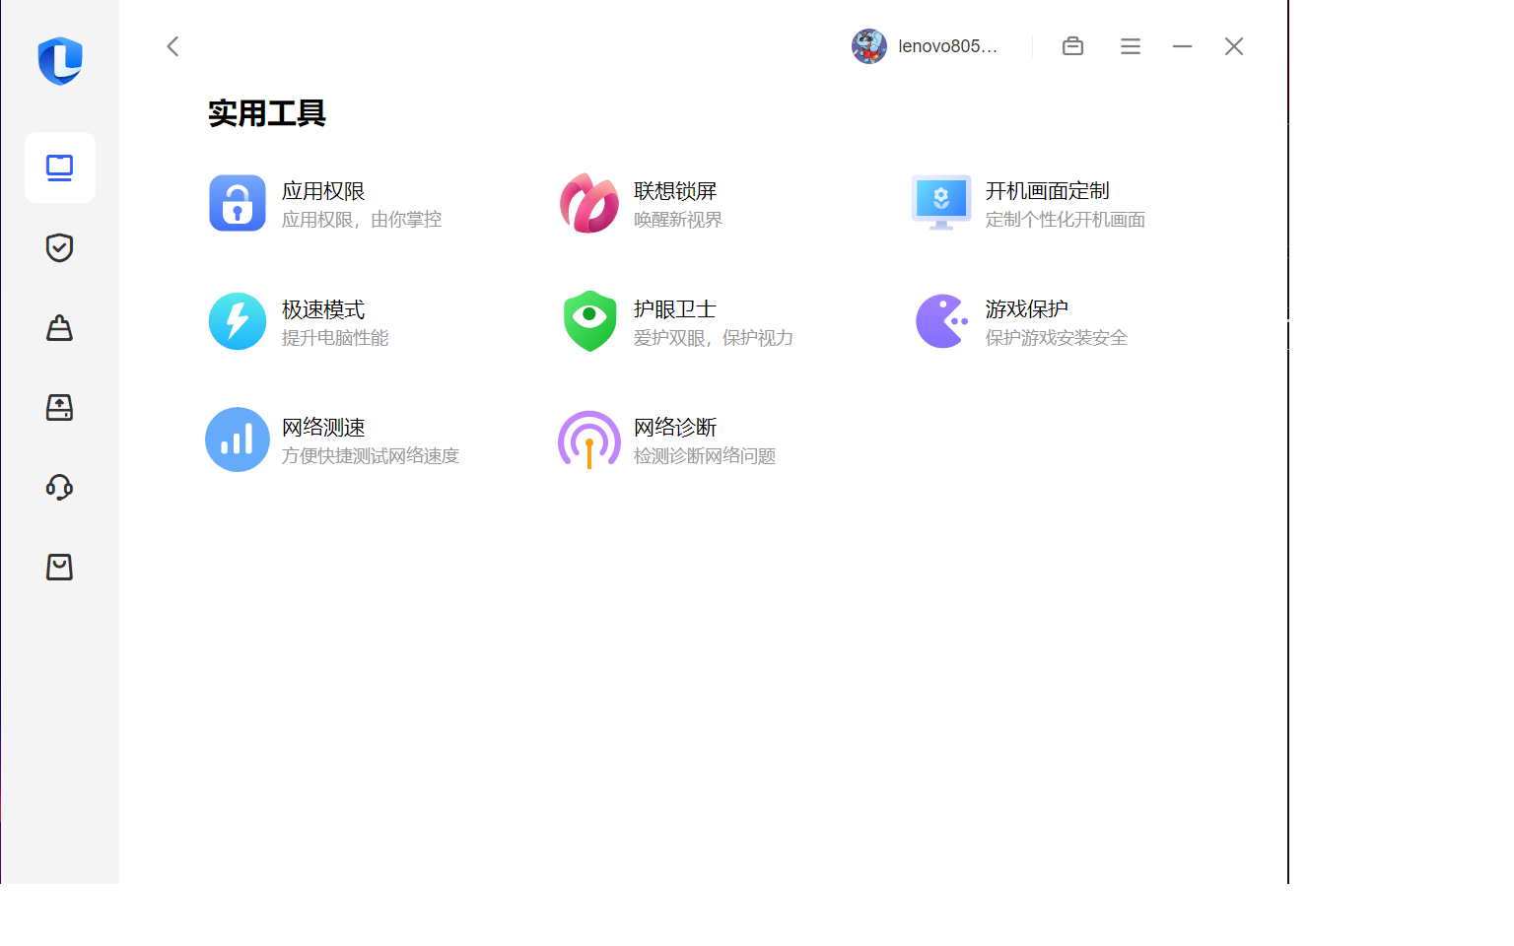Open the hamburger menu
The height and width of the screenshot is (946, 1514).
1131,46
